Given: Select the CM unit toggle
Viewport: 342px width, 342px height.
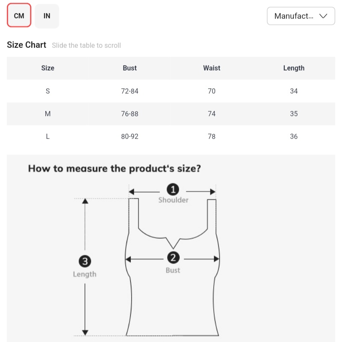Looking at the screenshot, I should pyautogui.click(x=19, y=16).
